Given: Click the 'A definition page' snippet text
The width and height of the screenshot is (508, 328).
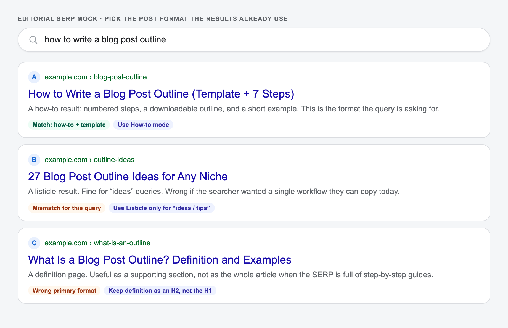Looking at the screenshot, I should tap(231, 275).
